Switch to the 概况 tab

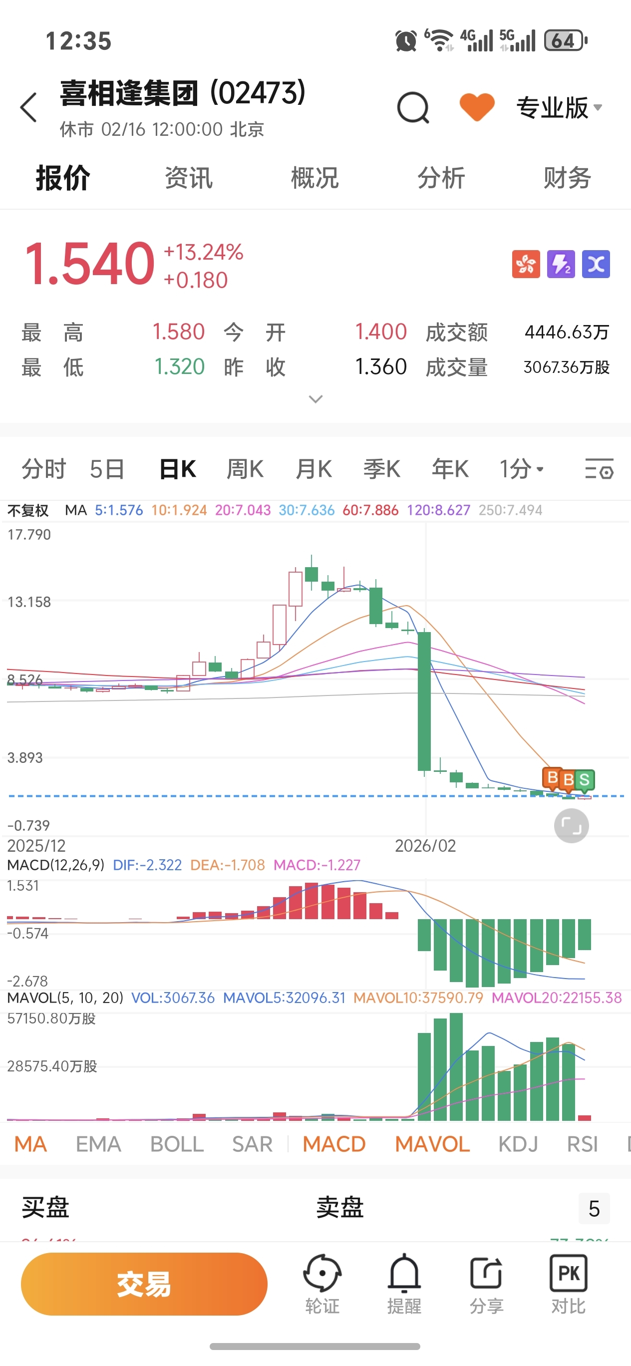pyautogui.click(x=315, y=178)
